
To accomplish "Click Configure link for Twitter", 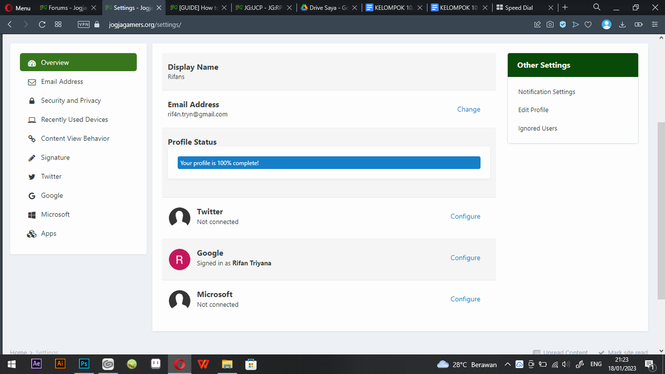I will [x=465, y=216].
